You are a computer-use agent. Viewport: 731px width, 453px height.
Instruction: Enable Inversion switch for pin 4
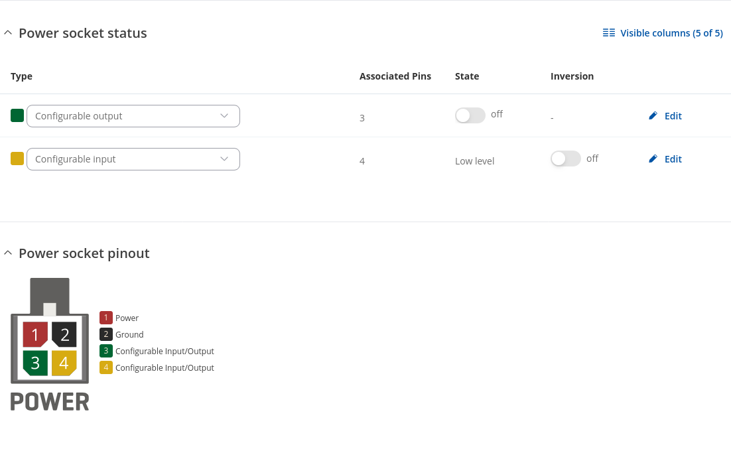tap(566, 159)
